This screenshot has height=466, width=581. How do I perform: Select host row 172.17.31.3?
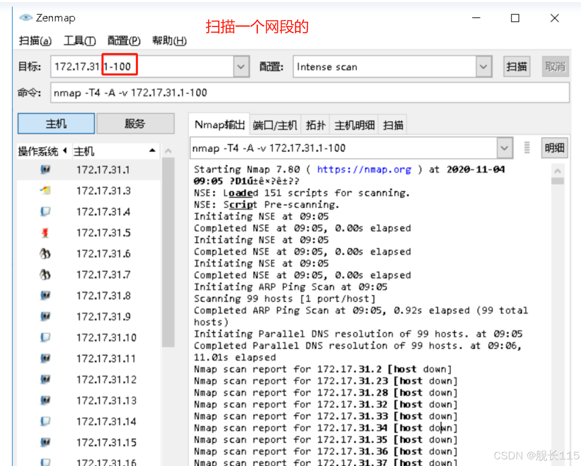89,191
